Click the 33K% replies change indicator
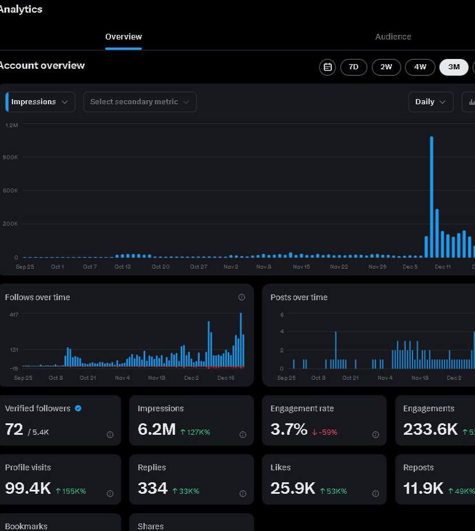The height and width of the screenshot is (531, 475). [x=185, y=491]
